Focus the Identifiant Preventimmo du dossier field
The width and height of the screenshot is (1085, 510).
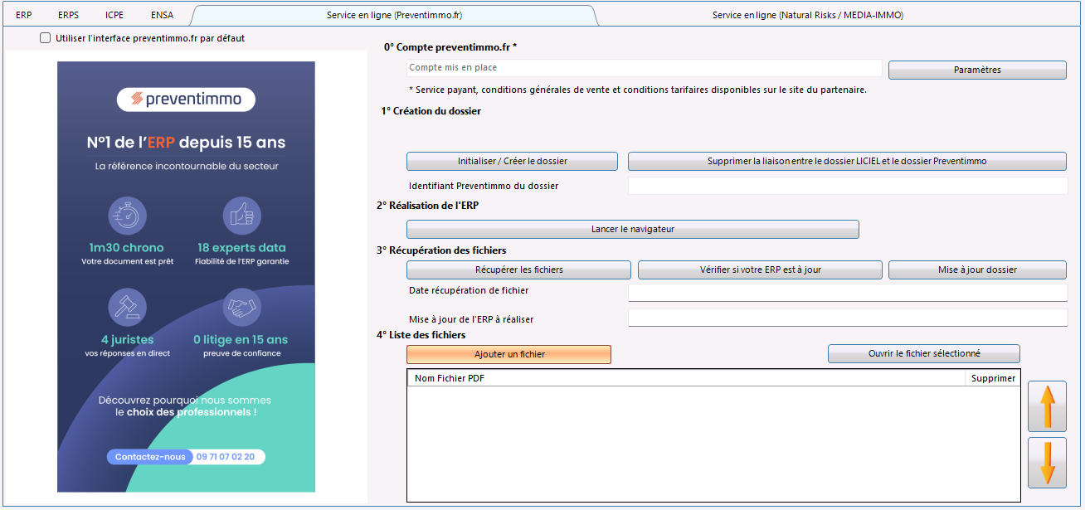point(848,186)
